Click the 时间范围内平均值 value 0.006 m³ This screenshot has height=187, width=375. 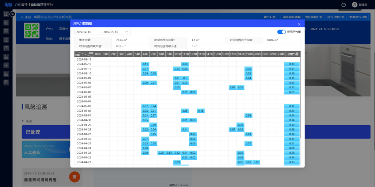point(272,40)
